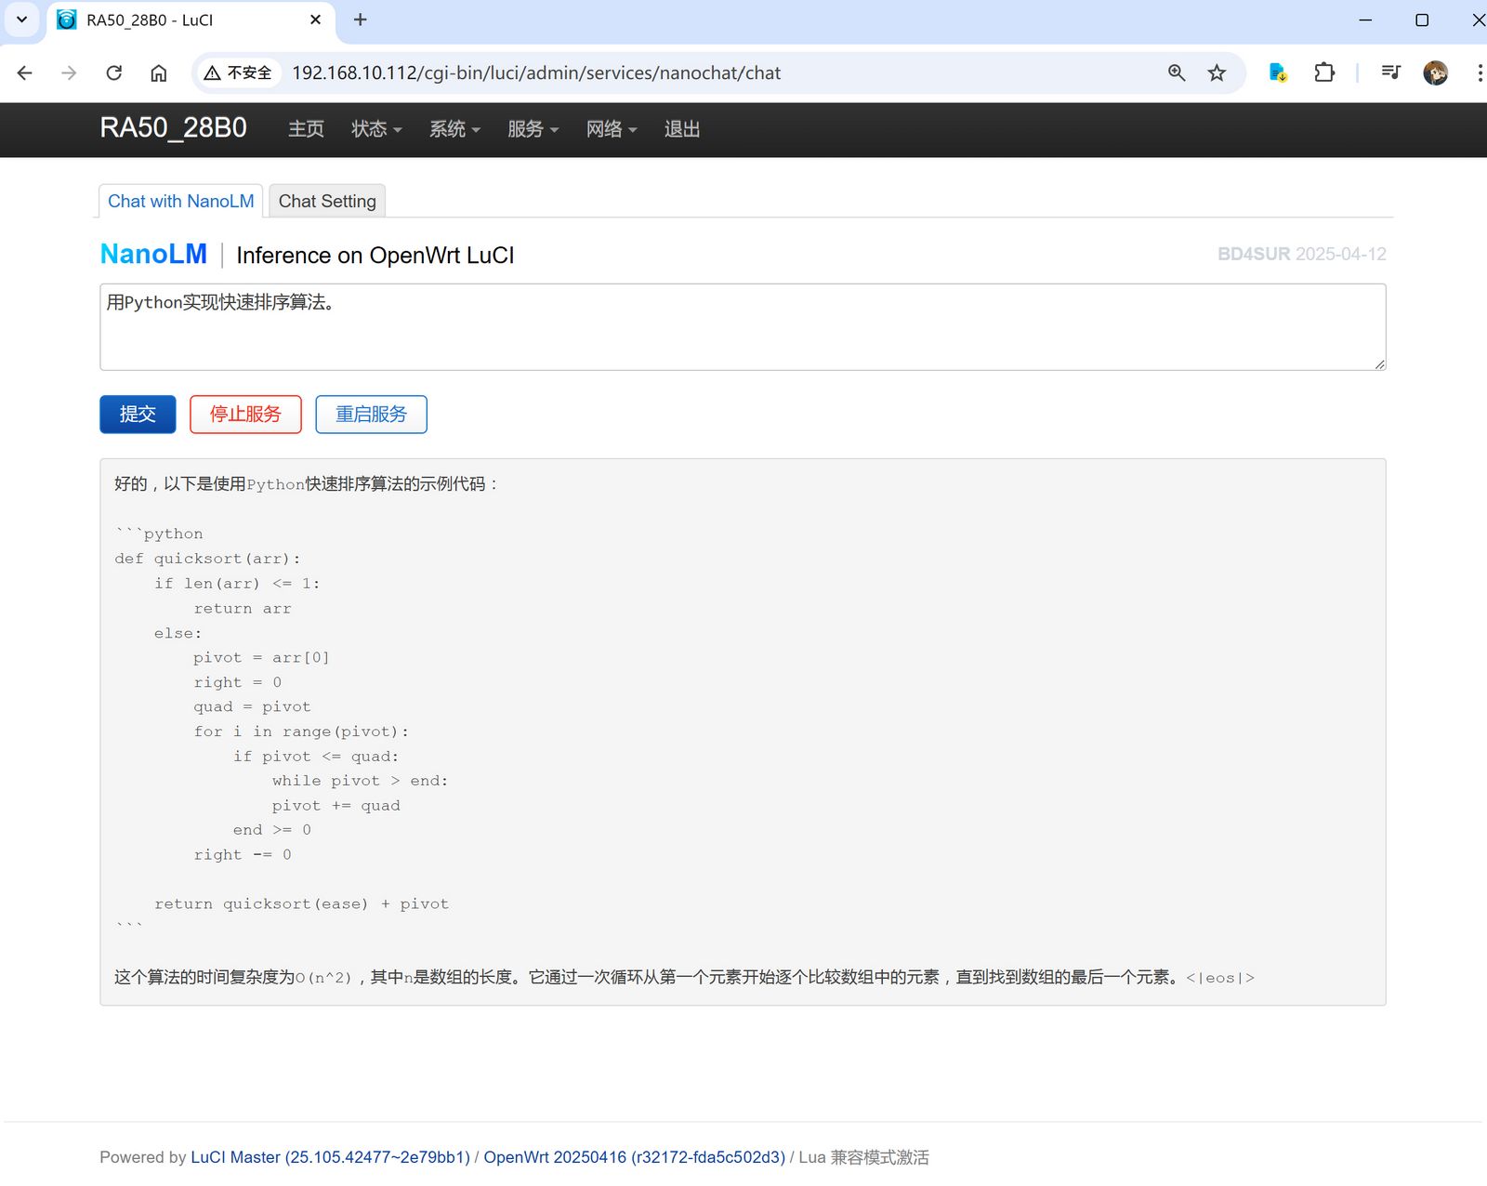Screen dimensions: 1487x1186
Task: Expand the 系统 dropdown menu
Action: [454, 129]
